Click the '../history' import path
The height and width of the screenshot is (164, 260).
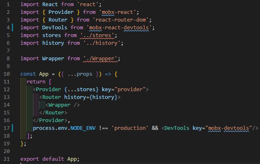point(102,43)
